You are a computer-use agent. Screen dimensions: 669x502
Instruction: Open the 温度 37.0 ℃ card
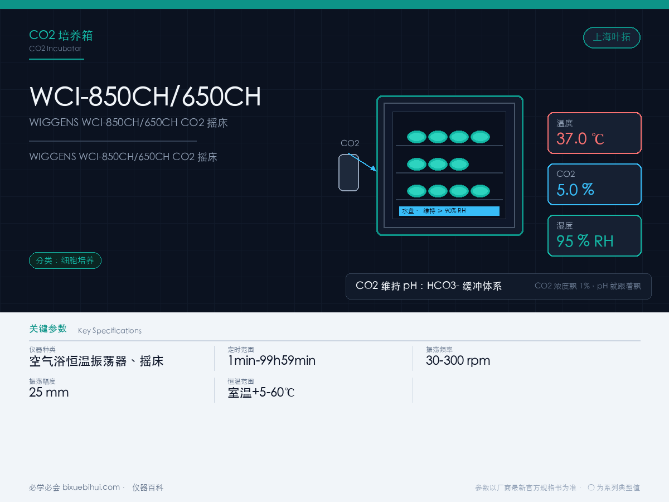point(594,133)
